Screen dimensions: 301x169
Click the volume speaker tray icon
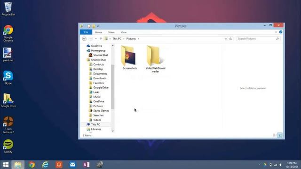click(x=281, y=165)
